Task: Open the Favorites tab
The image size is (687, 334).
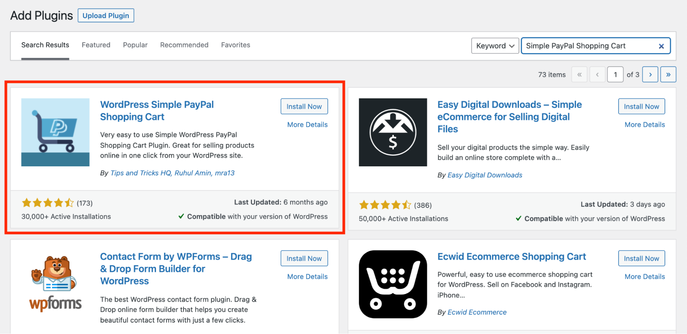Action: [235, 45]
